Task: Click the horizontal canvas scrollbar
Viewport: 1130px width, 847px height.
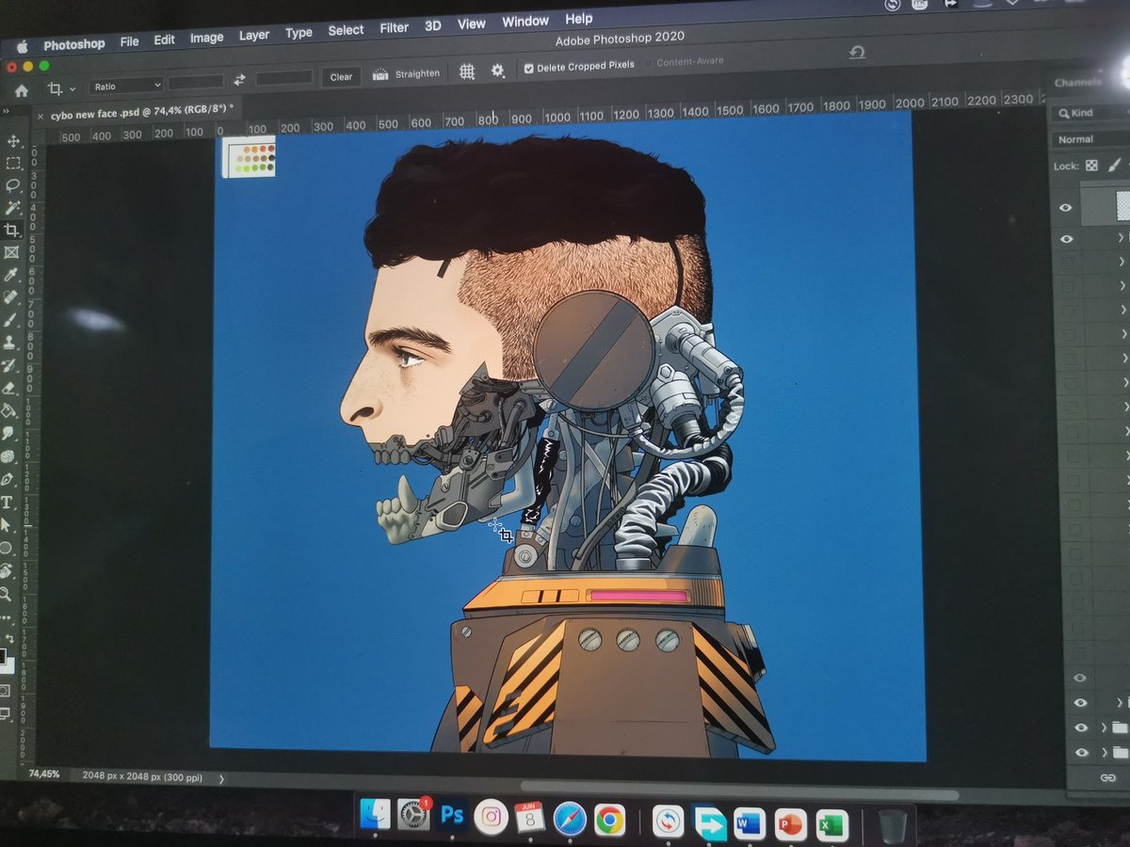Action: [x=737, y=791]
